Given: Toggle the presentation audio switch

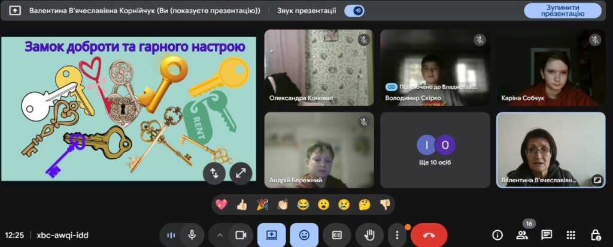Looking at the screenshot, I should point(355,11).
